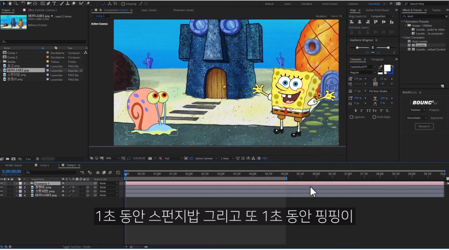449x250 pixels.
Task: Select the Roto Brush tool
Action: click(81, 3)
